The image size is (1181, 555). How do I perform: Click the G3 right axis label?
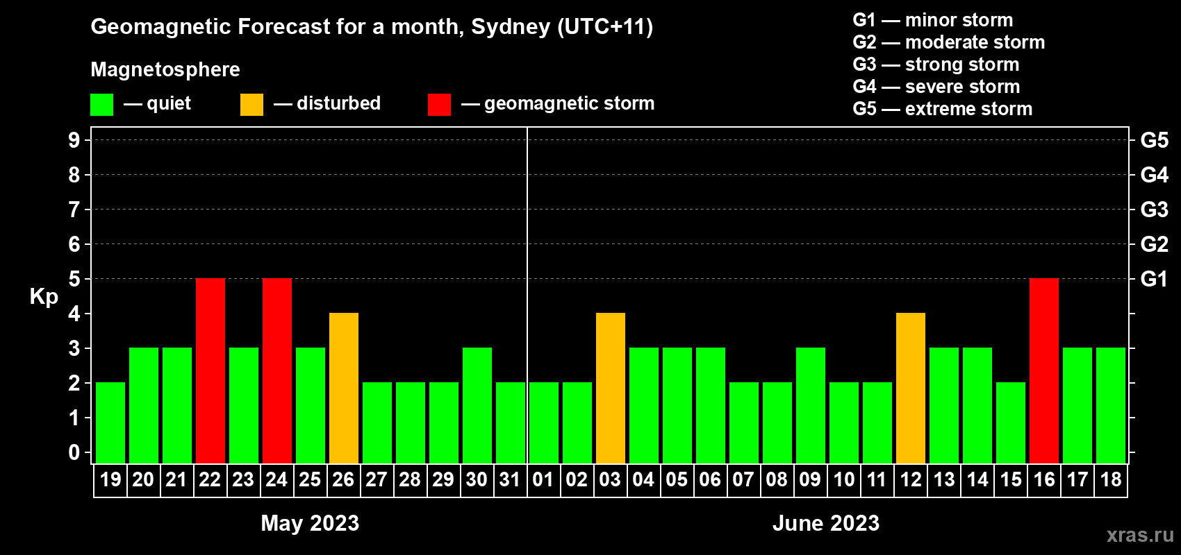coord(1155,210)
